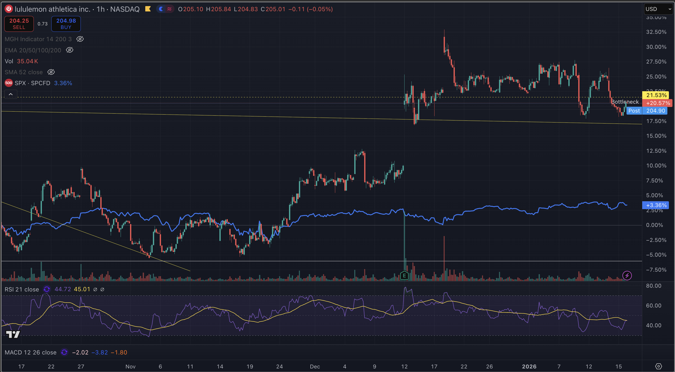675x372 pixels.
Task: Click the SPX 500 logo icon
Action: pos(9,83)
